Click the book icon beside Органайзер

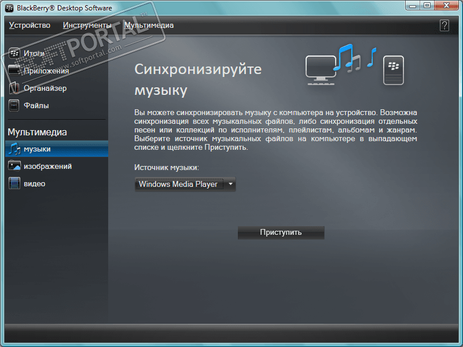14,88
